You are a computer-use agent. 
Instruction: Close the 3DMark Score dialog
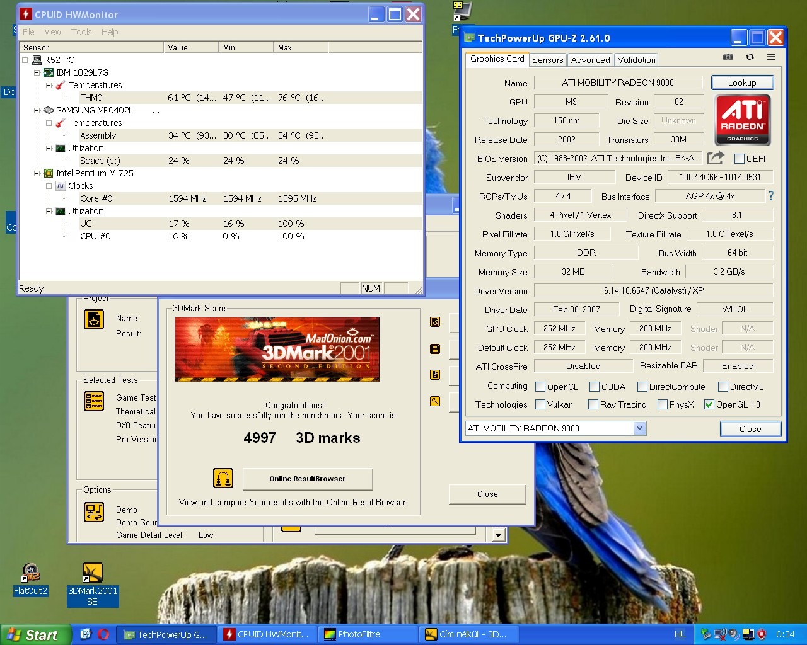pos(487,494)
